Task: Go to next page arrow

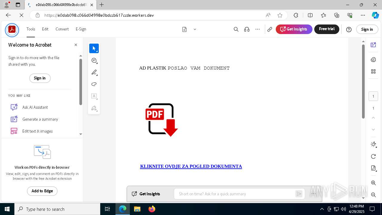Action: [373, 130]
